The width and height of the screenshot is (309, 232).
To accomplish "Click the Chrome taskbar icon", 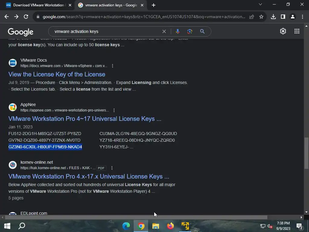I will (141, 226).
